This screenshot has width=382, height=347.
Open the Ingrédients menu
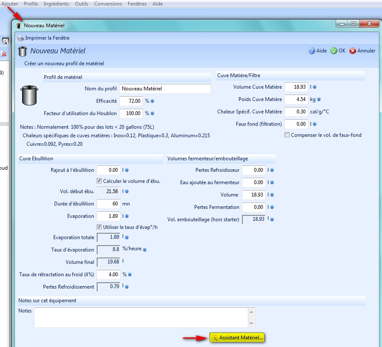click(56, 4)
